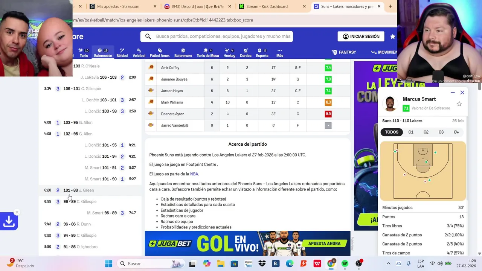
Task: Click the browser address bar URL
Action: [x=163, y=20]
